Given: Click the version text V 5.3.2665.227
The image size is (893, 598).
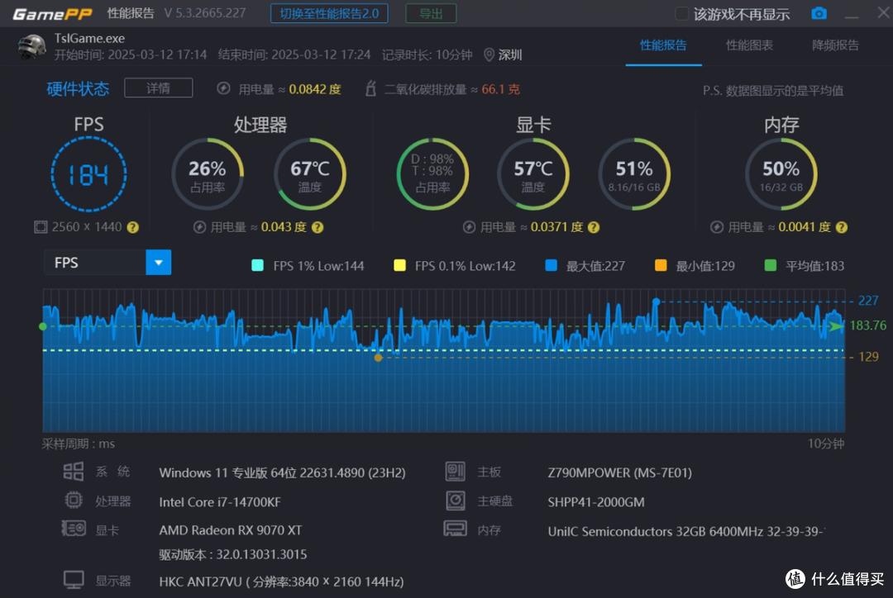Looking at the screenshot, I should (x=205, y=13).
